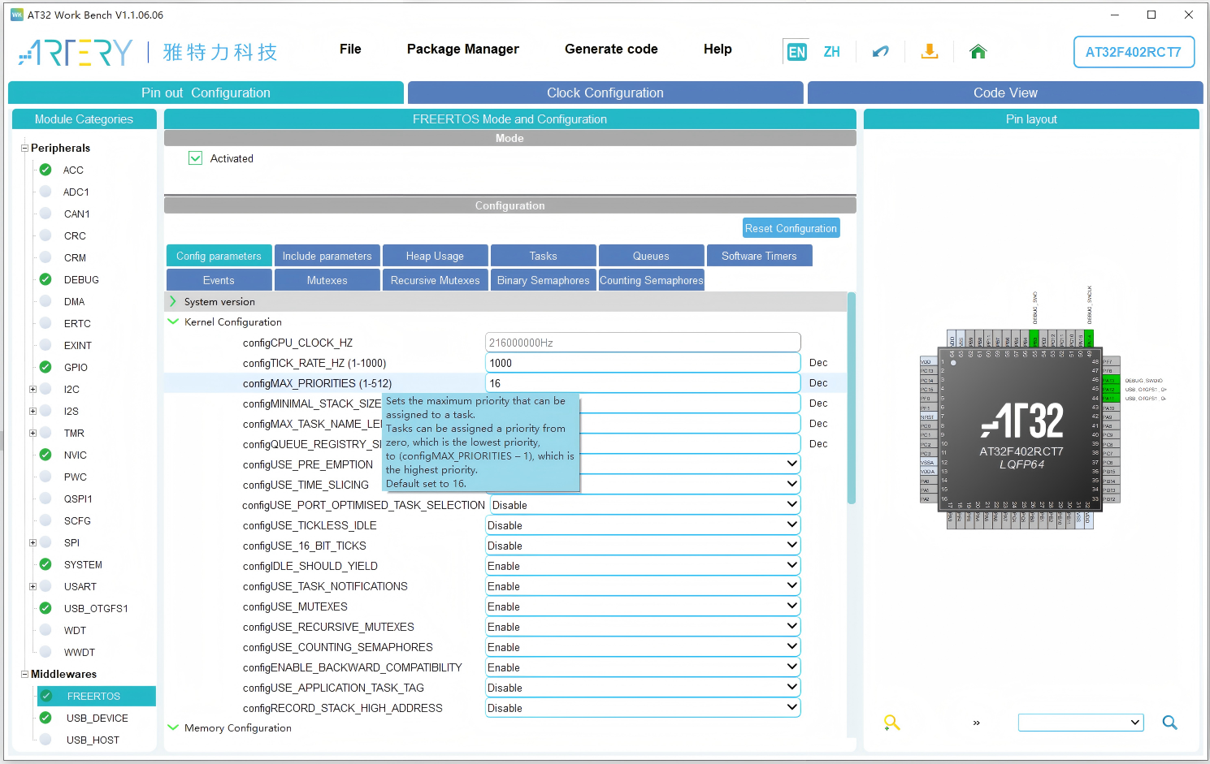
Task: Go to home with green house icon
Action: [978, 52]
